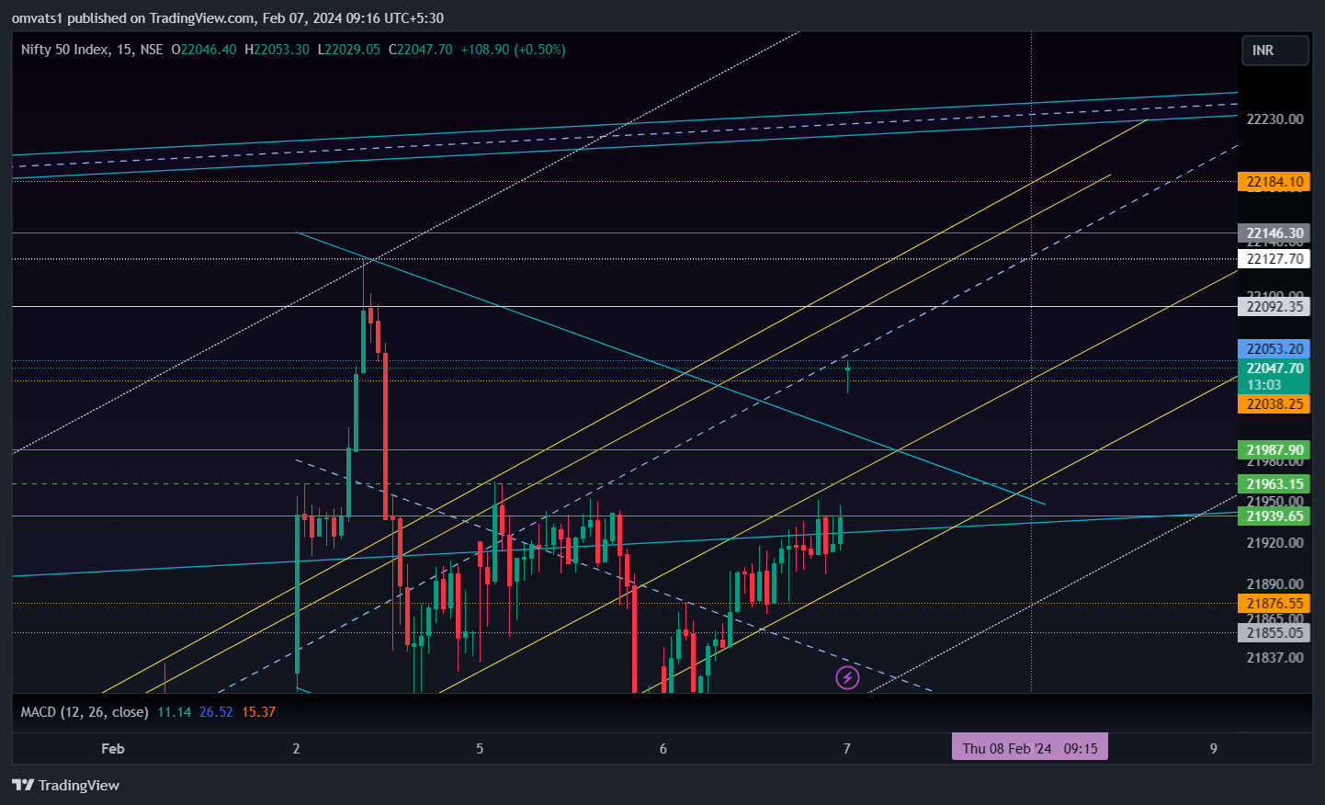Click date 2 on the time axis

[x=296, y=749]
